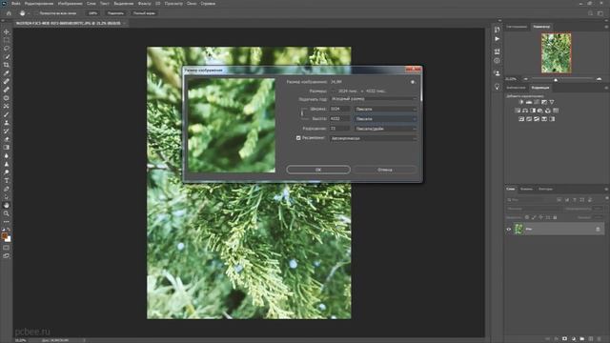Add an Invert adjustment layer

tap(521, 119)
